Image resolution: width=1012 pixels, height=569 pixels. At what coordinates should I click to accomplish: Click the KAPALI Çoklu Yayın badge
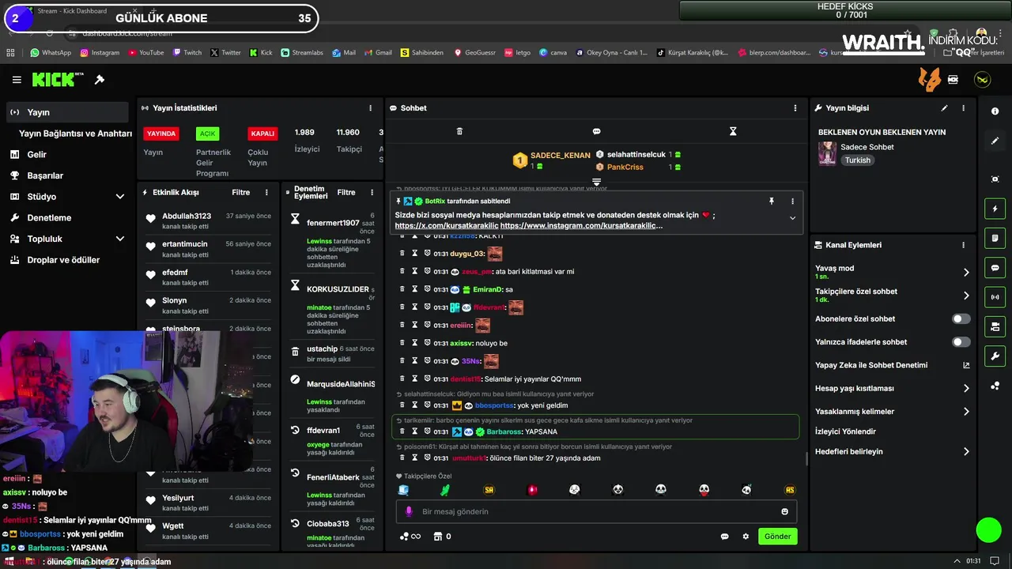point(262,134)
